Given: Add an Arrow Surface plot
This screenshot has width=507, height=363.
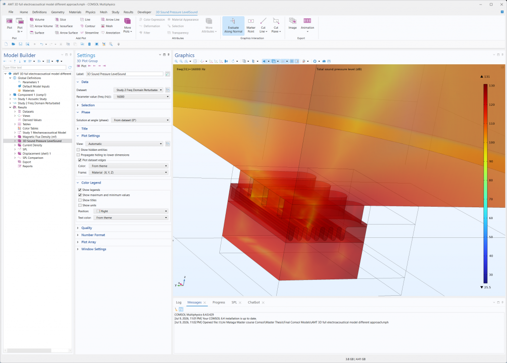Looking at the screenshot, I should [x=66, y=33].
